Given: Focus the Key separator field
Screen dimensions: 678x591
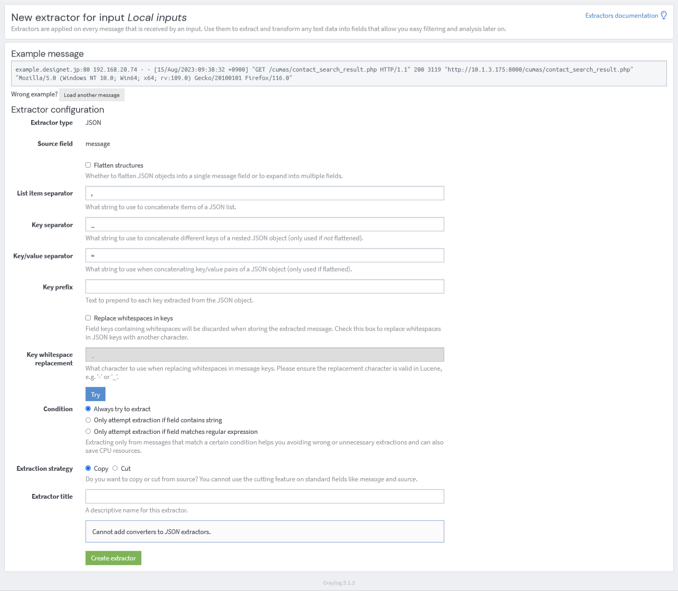Looking at the screenshot, I should (265, 225).
